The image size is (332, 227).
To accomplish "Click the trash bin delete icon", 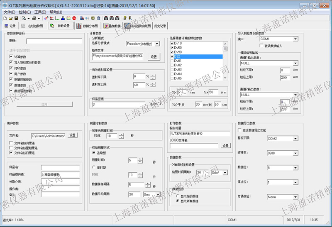I will click(x=98, y=18).
